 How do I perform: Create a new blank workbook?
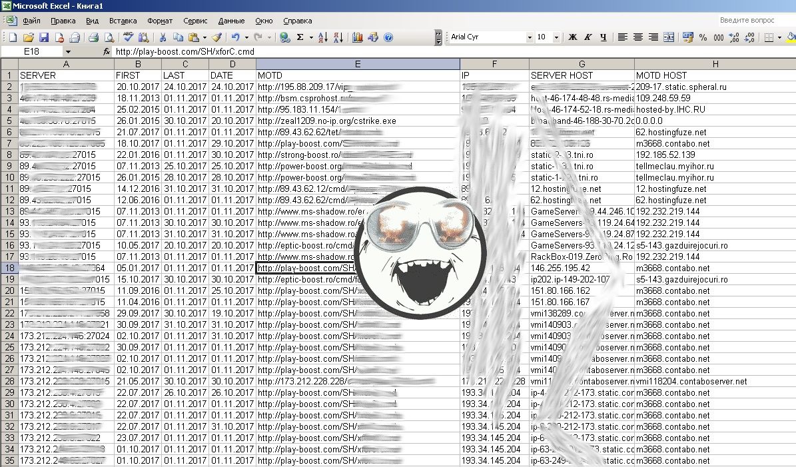[x=13, y=37]
